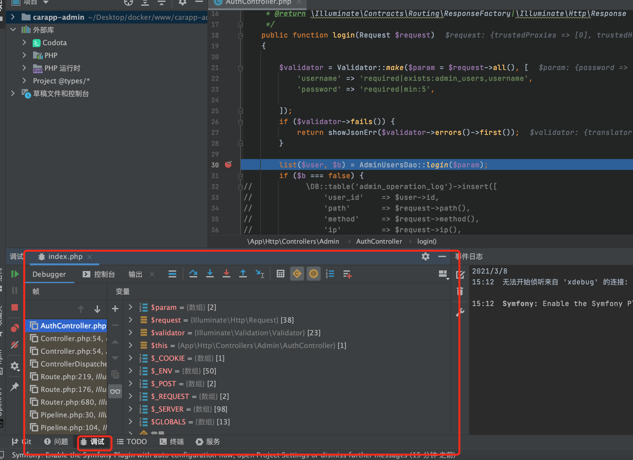Viewport: 633px width, 460px height.
Task: Toggle the orange @ filter button
Action: (313, 274)
